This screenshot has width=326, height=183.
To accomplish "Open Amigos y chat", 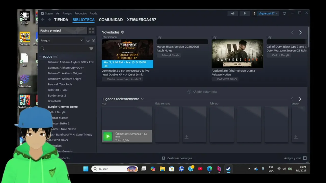I will pyautogui.click(x=295, y=158).
